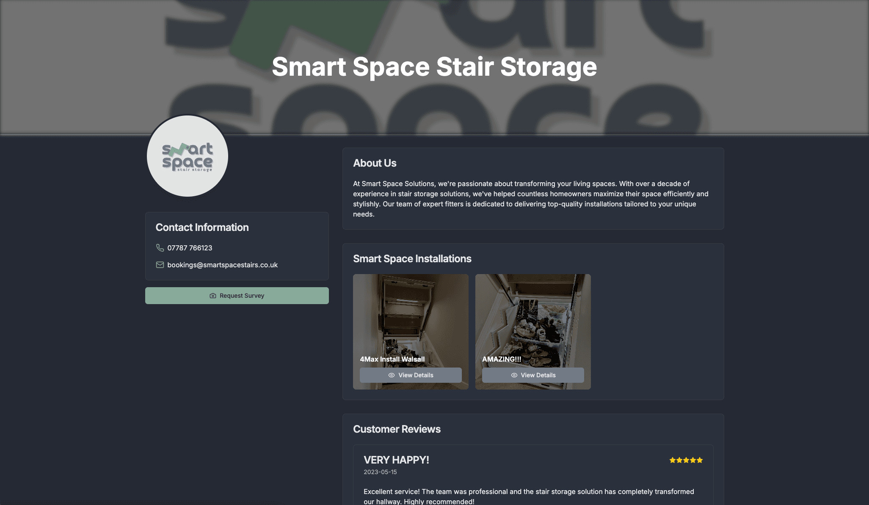The width and height of the screenshot is (869, 505).
Task: View Details for 4Max Install Walsall
Action: coord(411,375)
